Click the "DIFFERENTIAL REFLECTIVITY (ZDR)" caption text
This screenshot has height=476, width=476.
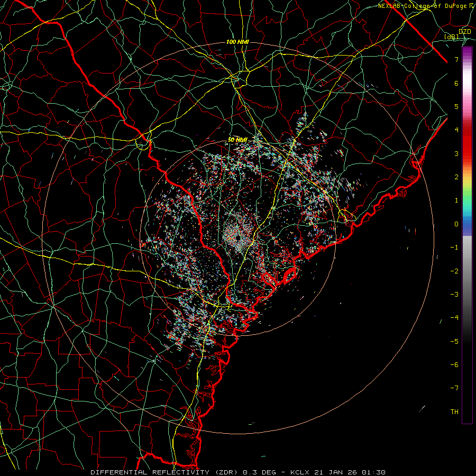coord(165,472)
